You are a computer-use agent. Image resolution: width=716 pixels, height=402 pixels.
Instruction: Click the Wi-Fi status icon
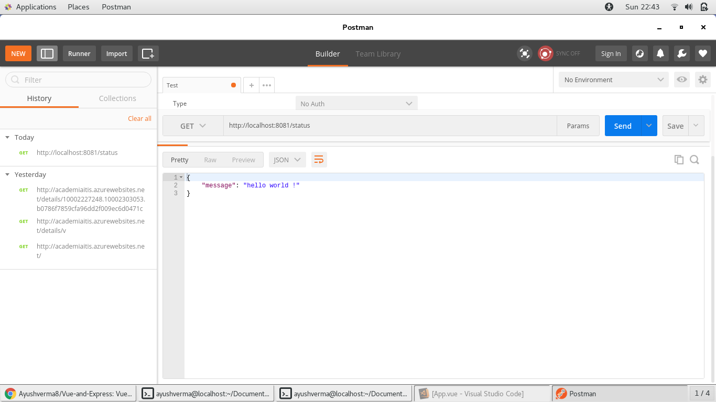(675, 7)
